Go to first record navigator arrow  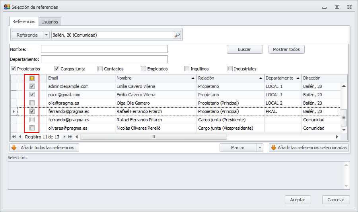tap(14, 136)
